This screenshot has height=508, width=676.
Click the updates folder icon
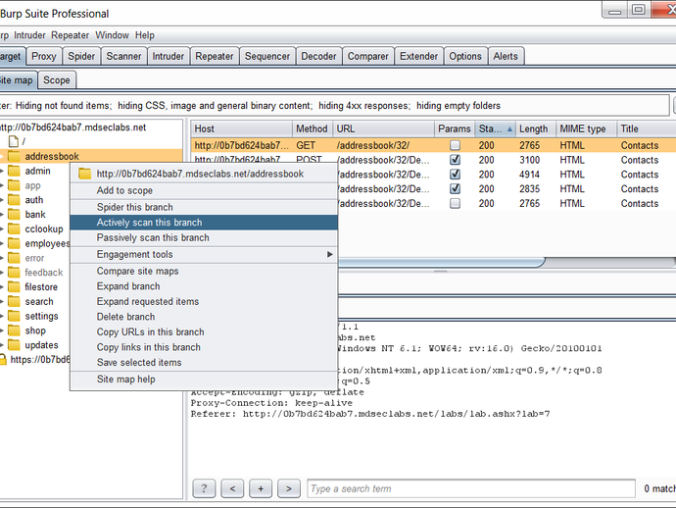pos(14,345)
